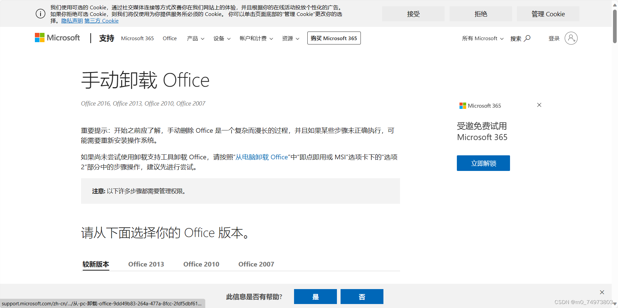
Task: Click the Microsoft 365 promo logo
Action: (x=480, y=106)
